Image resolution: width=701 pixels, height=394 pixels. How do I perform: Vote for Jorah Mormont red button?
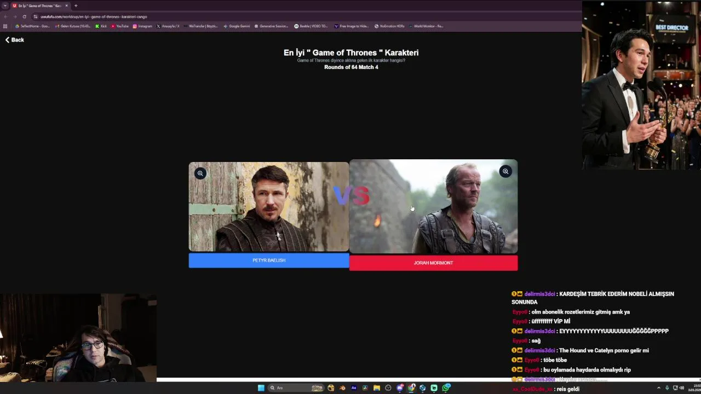coord(433,263)
